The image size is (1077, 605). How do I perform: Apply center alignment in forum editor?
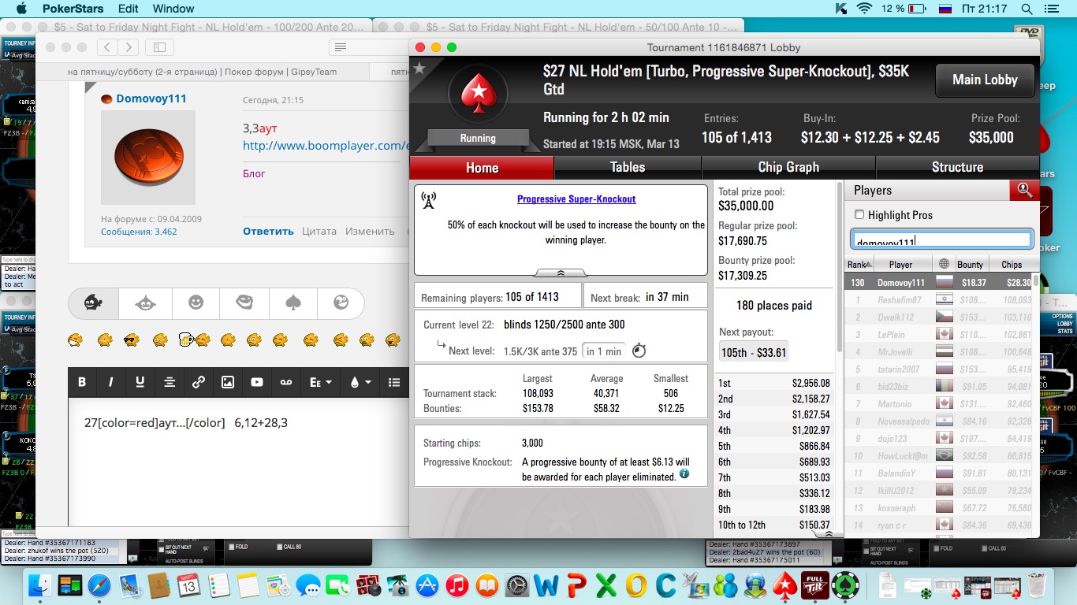coord(170,382)
